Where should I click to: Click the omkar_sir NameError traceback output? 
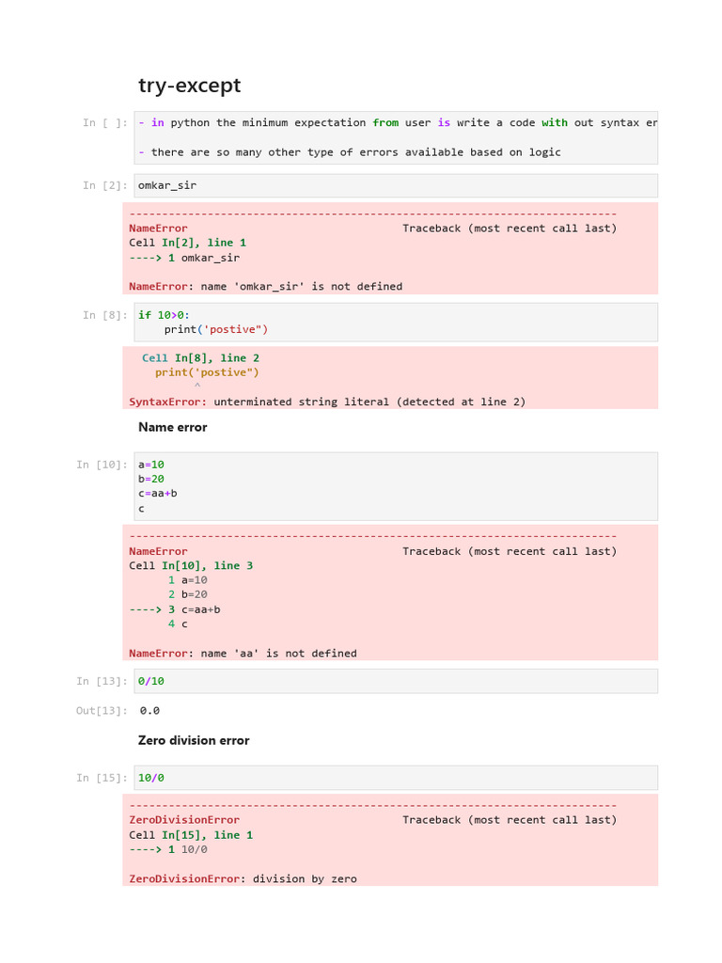point(390,249)
